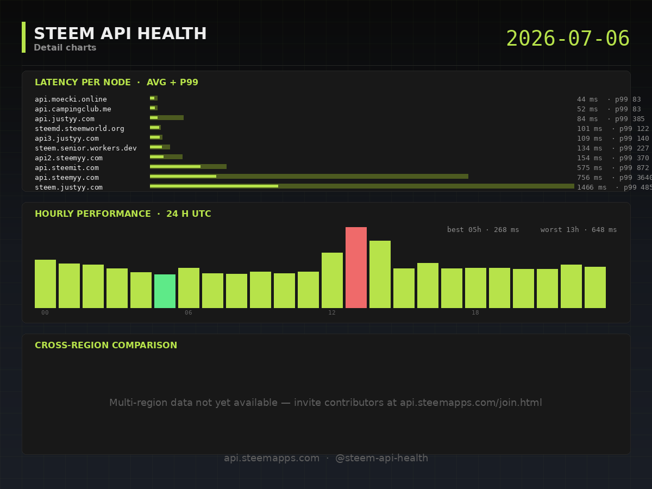
Task: Click the 109 ms p99 140 value
Action: coord(613,139)
